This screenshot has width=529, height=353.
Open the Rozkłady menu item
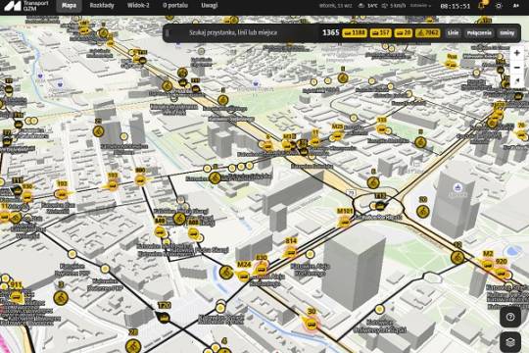pos(102,6)
